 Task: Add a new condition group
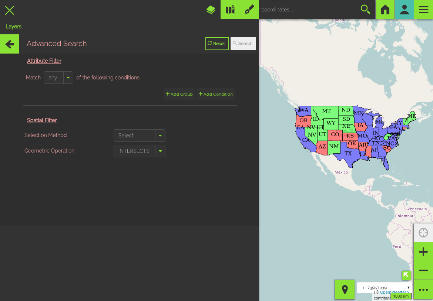[x=179, y=94]
